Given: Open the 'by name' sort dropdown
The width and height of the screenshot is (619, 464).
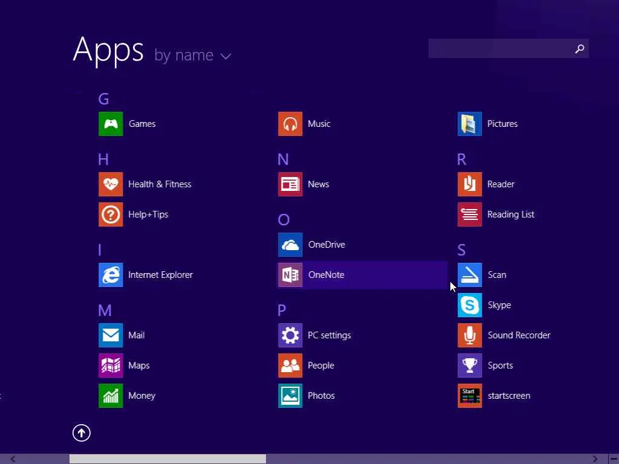Looking at the screenshot, I should (x=193, y=55).
